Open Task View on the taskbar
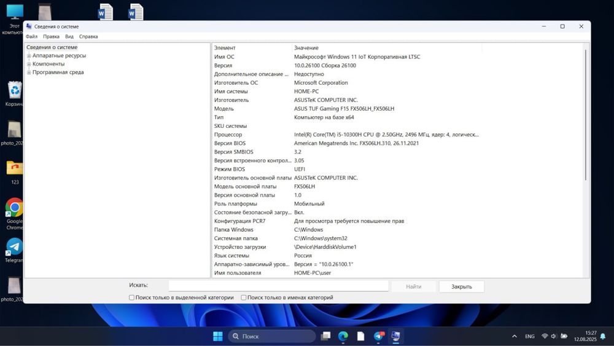The width and height of the screenshot is (614, 346). click(x=325, y=336)
